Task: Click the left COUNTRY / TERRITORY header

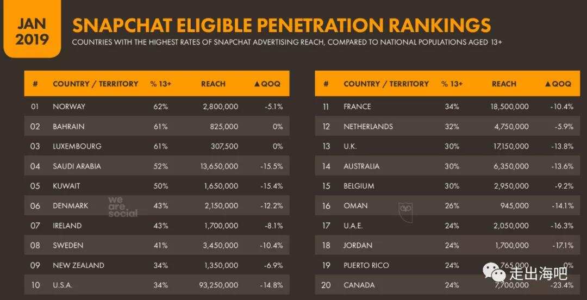Action: 96,84
